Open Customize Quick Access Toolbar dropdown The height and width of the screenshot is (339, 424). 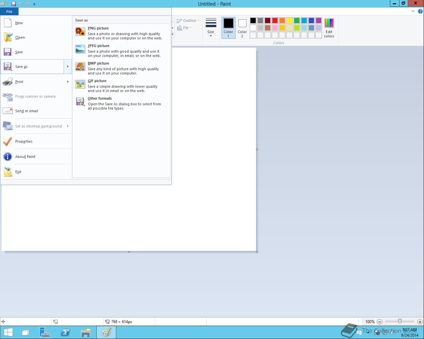pyautogui.click(x=34, y=4)
